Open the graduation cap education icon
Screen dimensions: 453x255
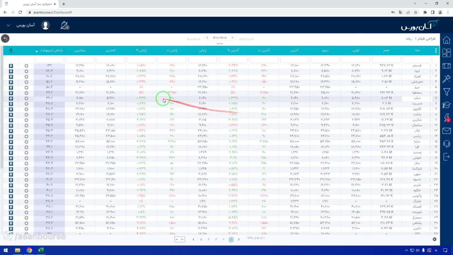(x=447, y=105)
